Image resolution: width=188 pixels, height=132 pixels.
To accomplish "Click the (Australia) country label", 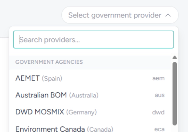I will pyautogui.click(x=84, y=95).
